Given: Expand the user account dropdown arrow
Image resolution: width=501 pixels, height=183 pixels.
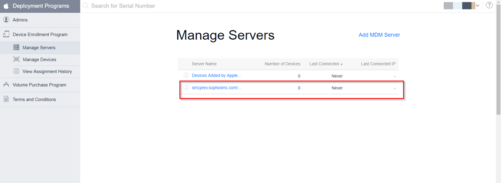Looking at the screenshot, I should [478, 6].
